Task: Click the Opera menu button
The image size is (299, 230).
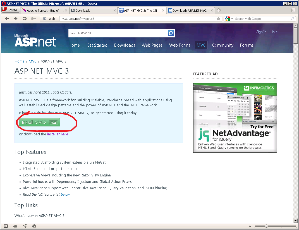Action: 11,10
